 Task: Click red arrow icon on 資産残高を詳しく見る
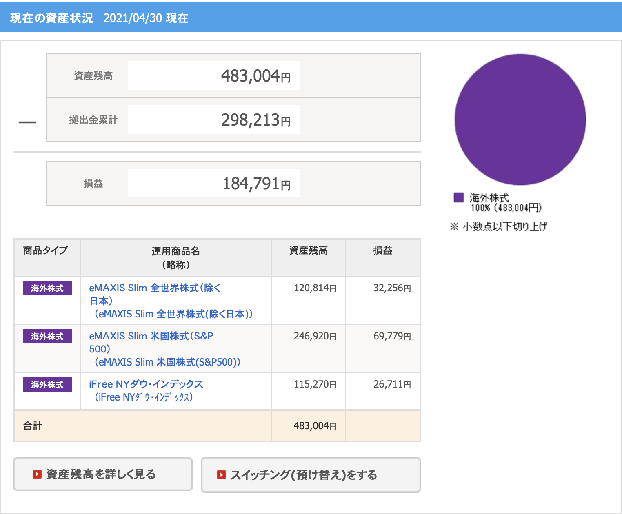[x=37, y=474]
